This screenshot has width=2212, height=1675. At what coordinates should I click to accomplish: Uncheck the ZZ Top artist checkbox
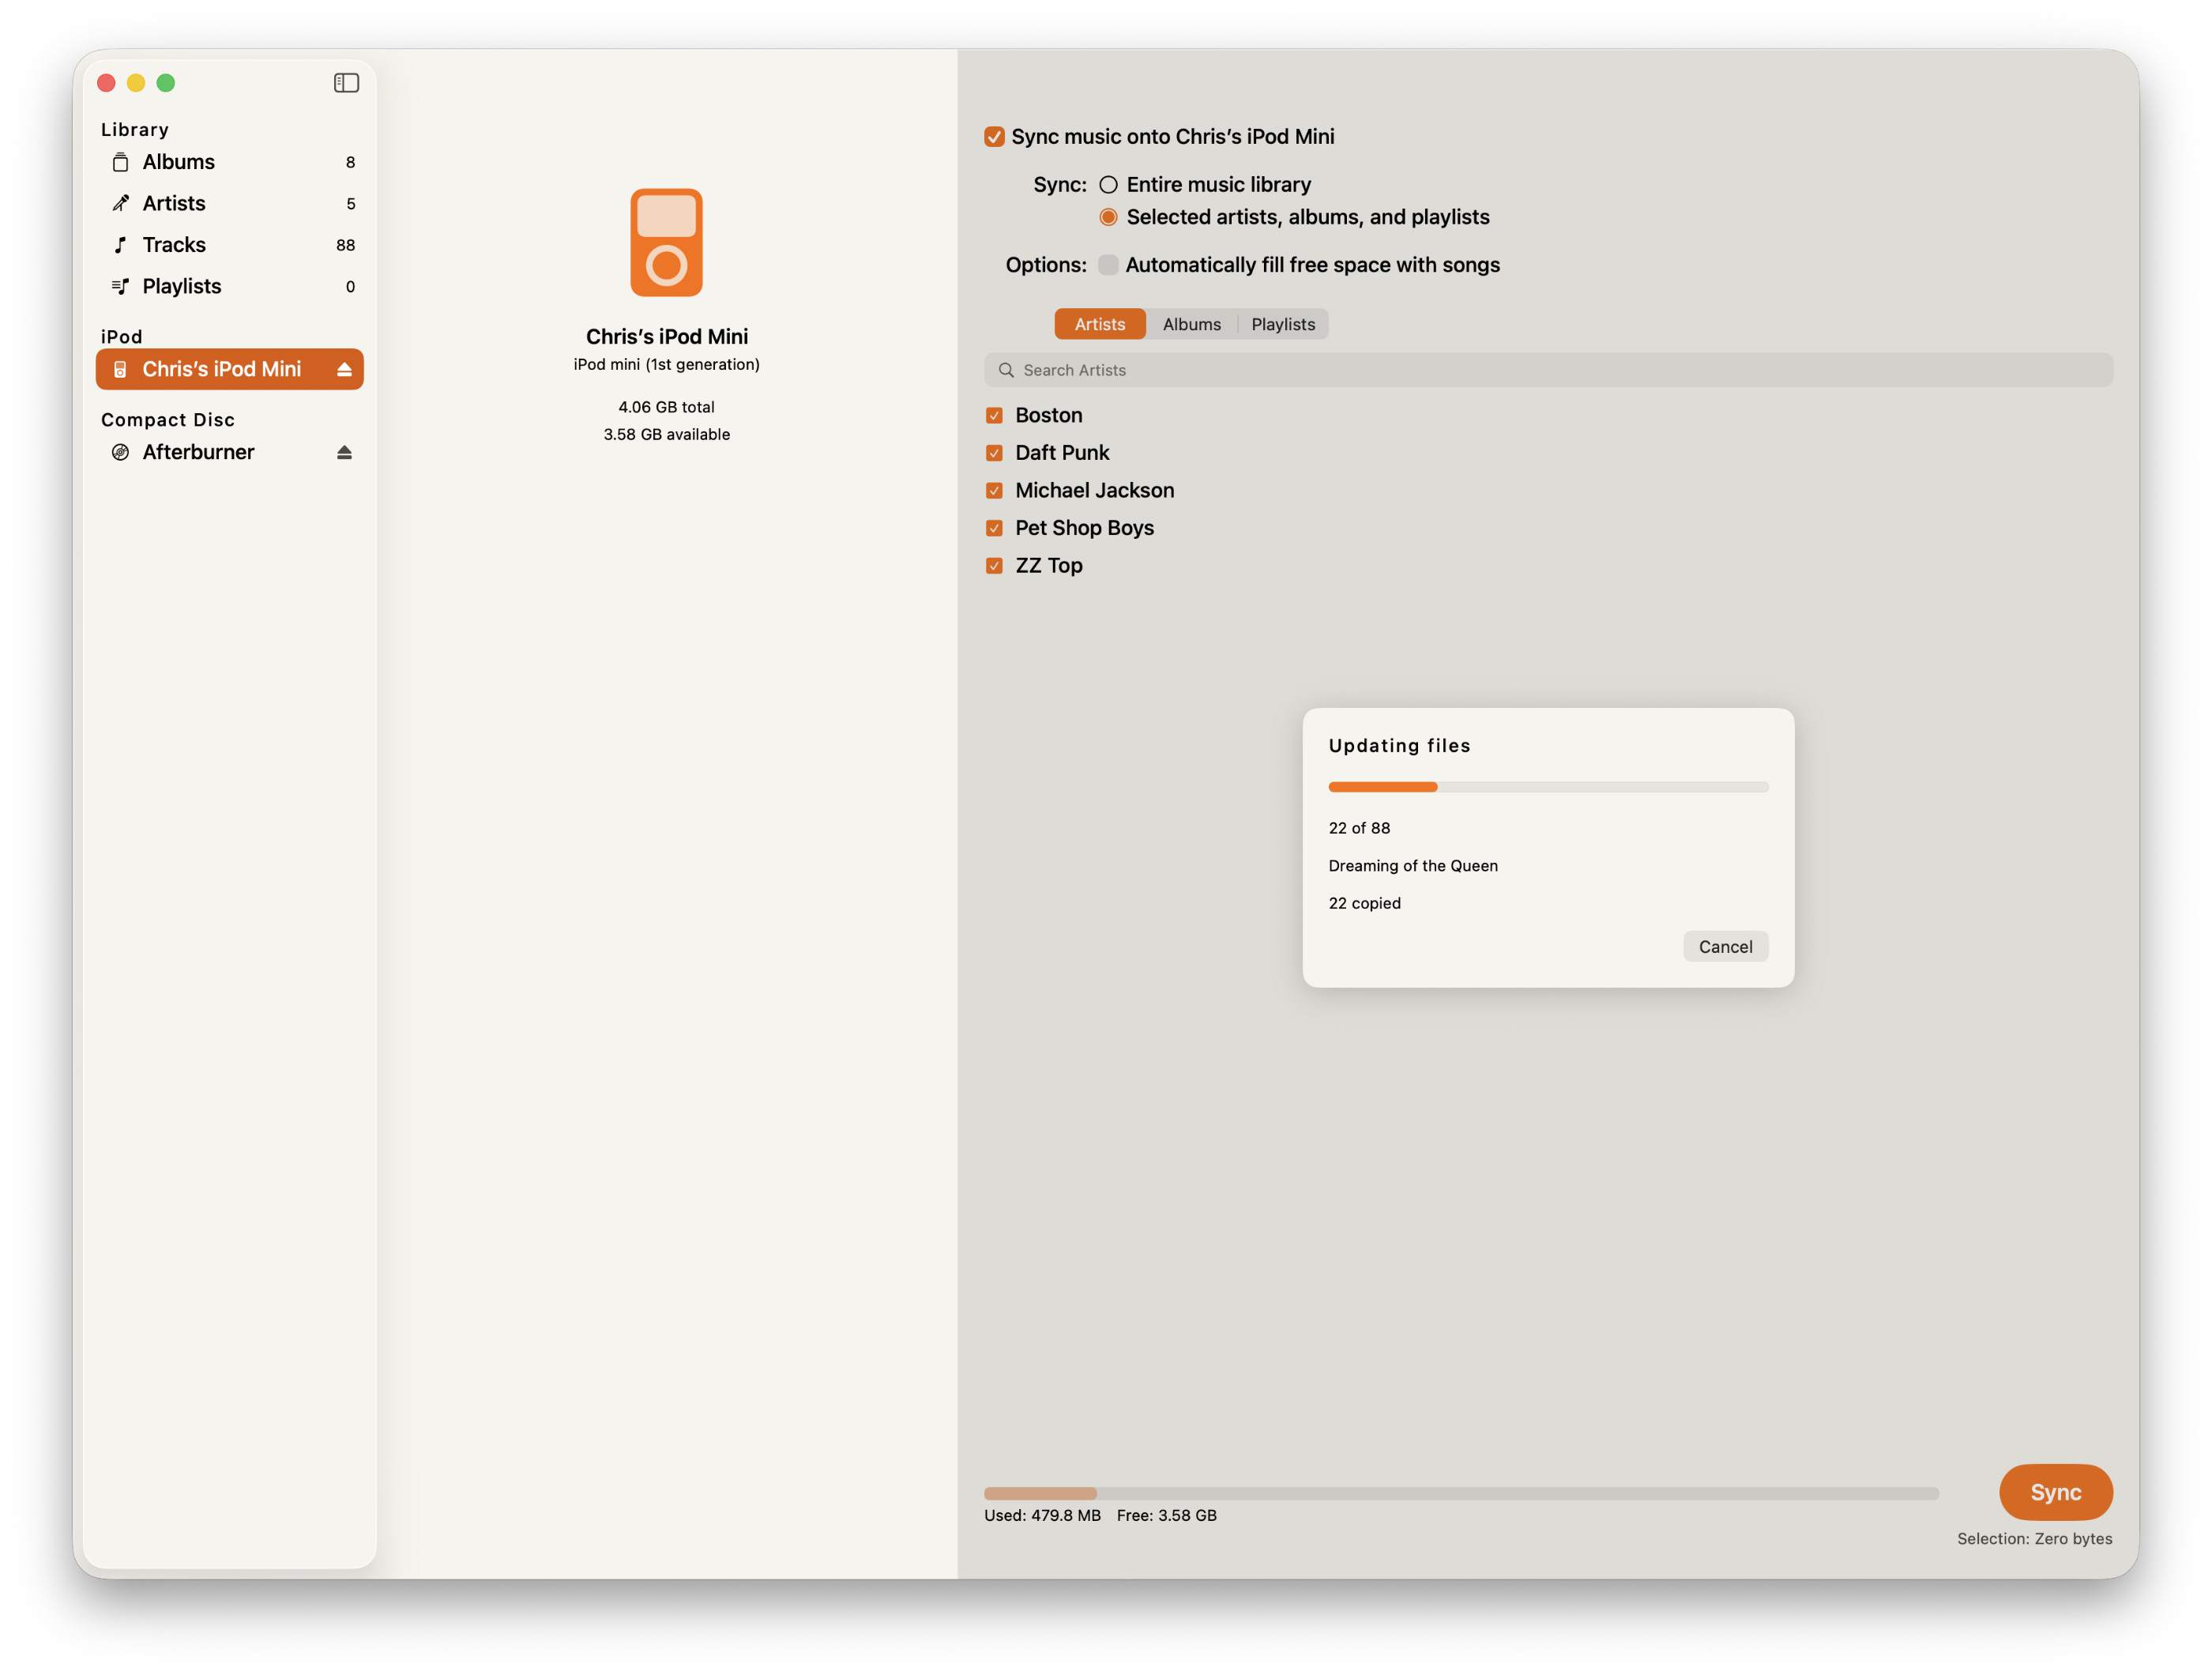pos(994,566)
